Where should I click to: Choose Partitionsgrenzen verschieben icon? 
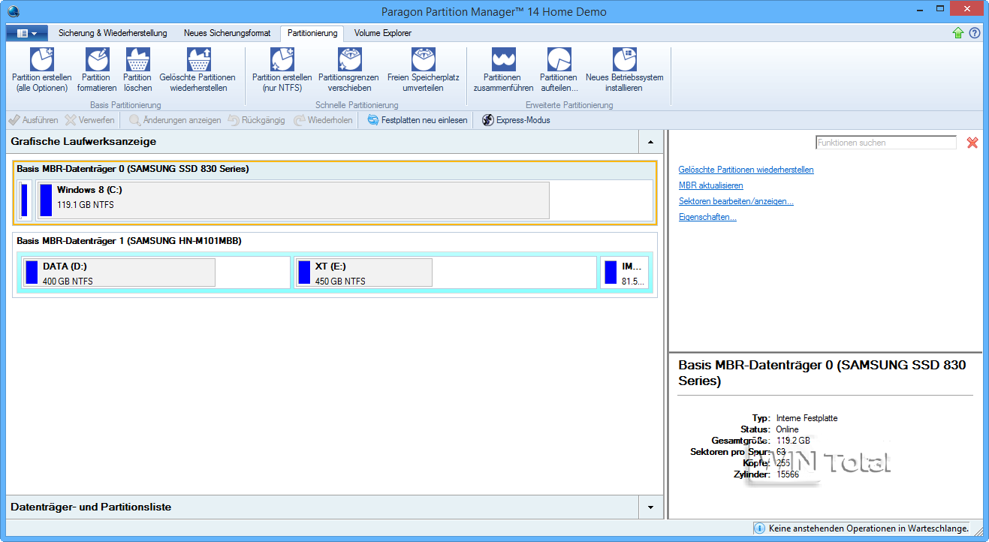[349, 60]
